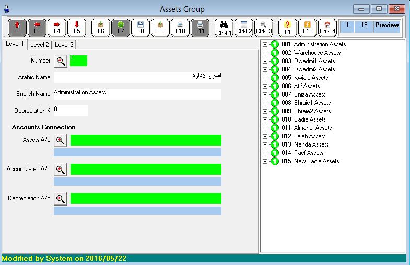The width and height of the screenshot is (410, 265).
Task: Select 010 Badia Assets in tree
Action: [310, 119]
